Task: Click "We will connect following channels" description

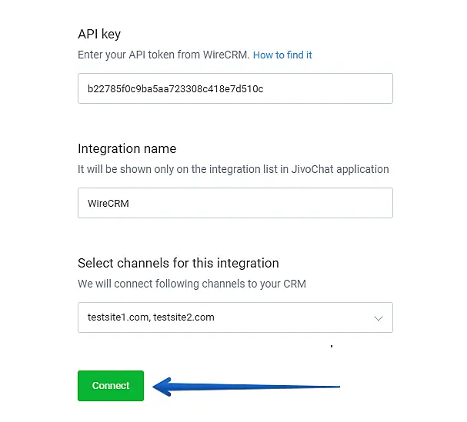Action: tap(192, 284)
